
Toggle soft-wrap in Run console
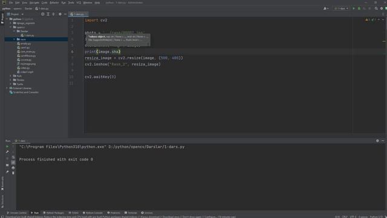click(13, 157)
